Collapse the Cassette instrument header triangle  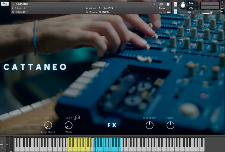[13, 4]
